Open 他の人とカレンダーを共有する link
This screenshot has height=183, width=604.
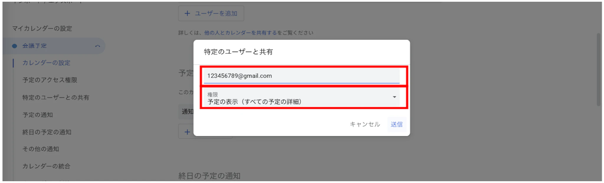[240, 33]
